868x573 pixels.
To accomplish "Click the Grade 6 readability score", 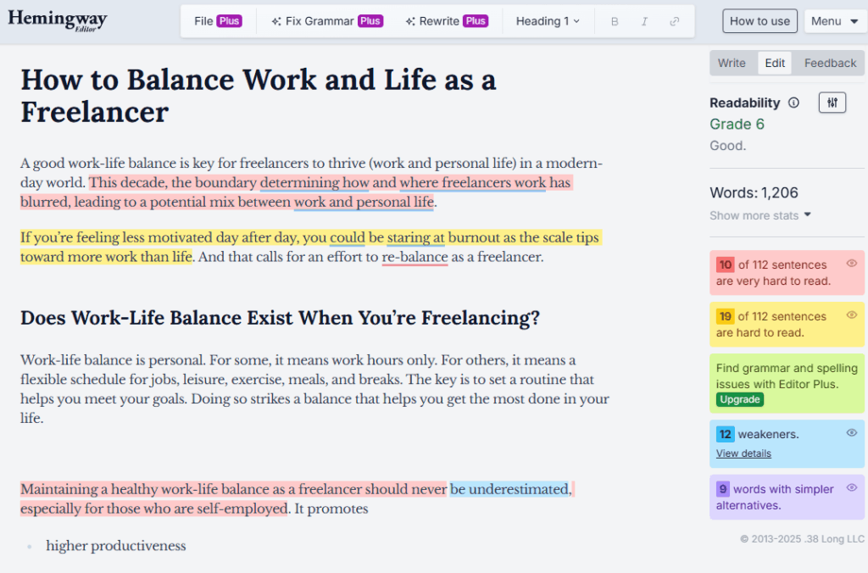I will 737,124.
